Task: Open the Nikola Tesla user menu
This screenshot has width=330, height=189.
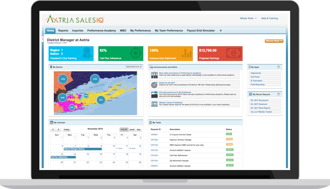Action: pos(248,18)
